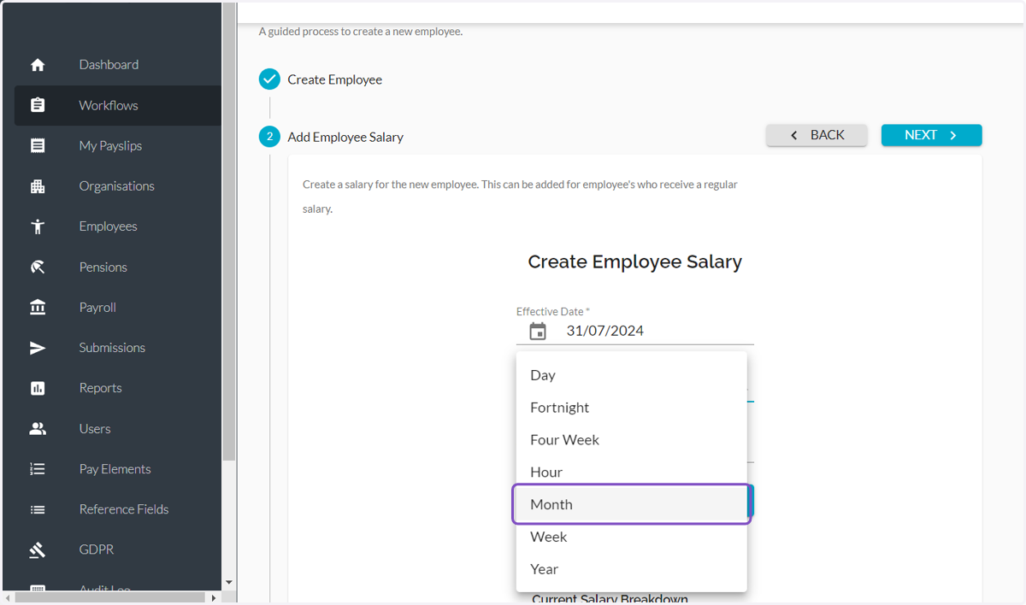Click the Effective Date field showing 31/07/2024

coord(634,331)
